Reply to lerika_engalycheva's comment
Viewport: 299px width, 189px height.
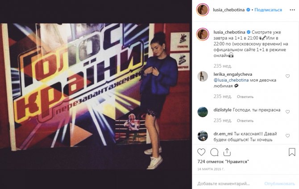[245, 97]
